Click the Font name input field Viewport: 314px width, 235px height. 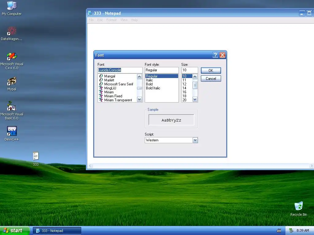click(120, 70)
